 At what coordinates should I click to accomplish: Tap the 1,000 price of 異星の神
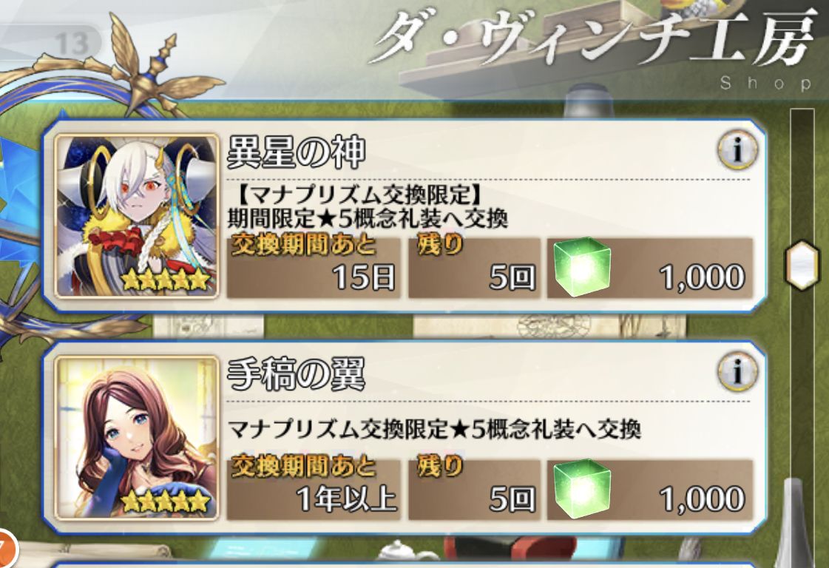click(702, 277)
